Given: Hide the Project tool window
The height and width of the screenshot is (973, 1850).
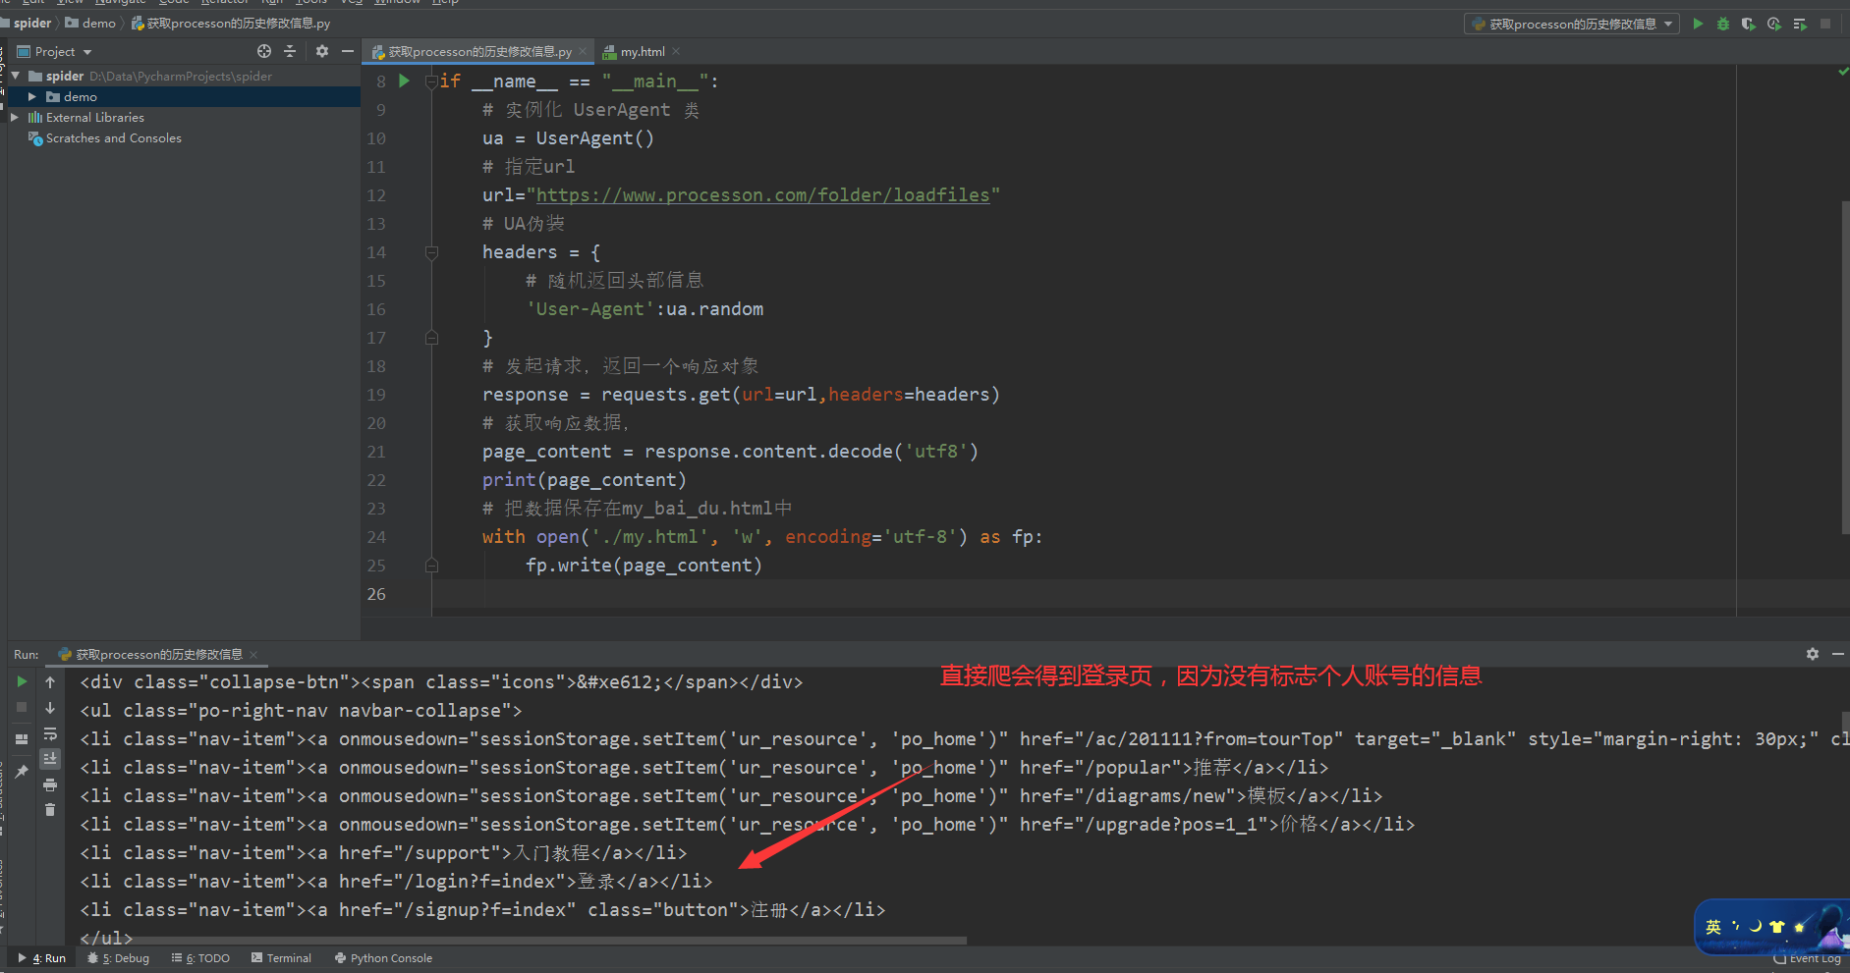Looking at the screenshot, I should coord(348,51).
